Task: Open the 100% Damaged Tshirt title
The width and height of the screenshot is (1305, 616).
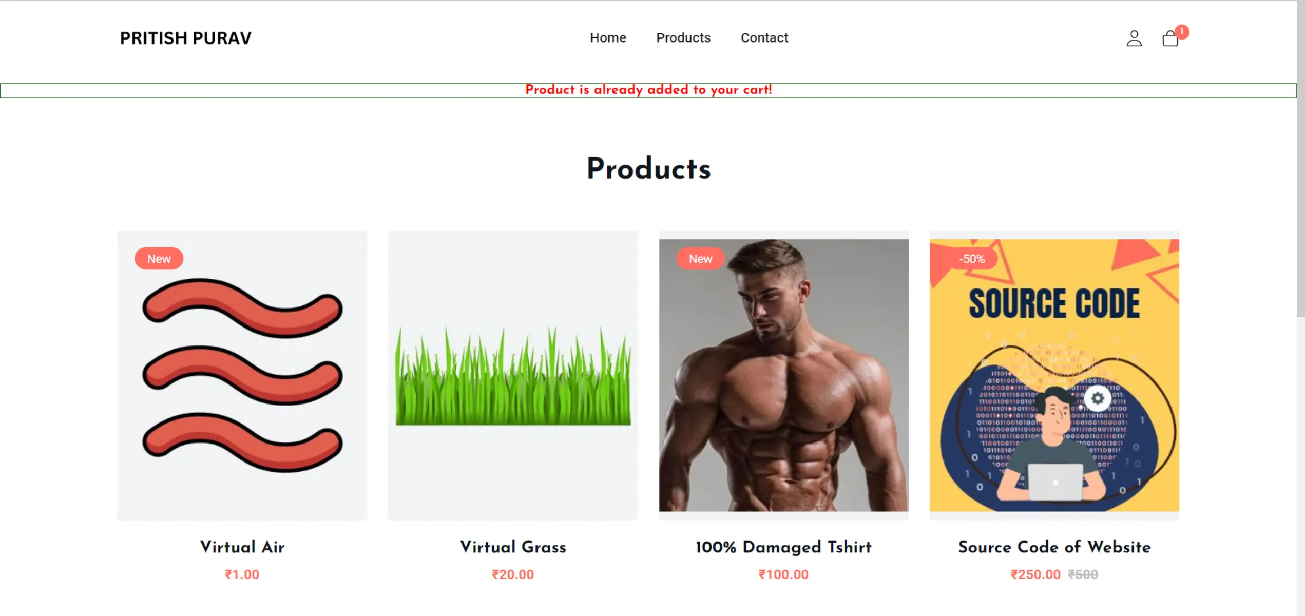Action: pos(783,547)
